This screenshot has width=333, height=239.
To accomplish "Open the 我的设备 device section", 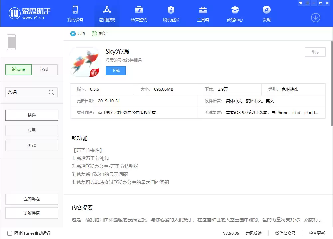I will (x=75, y=14).
